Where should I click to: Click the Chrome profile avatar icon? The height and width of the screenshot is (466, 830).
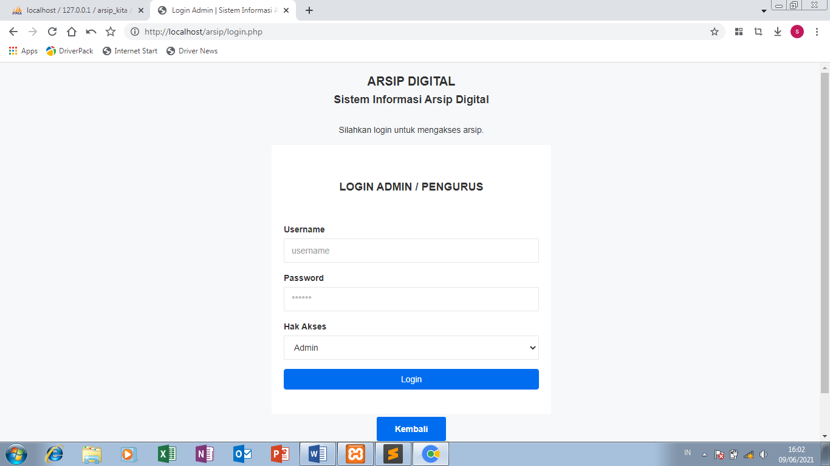[797, 32]
